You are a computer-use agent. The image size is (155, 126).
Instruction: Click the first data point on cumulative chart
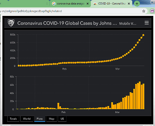coord(19,66)
